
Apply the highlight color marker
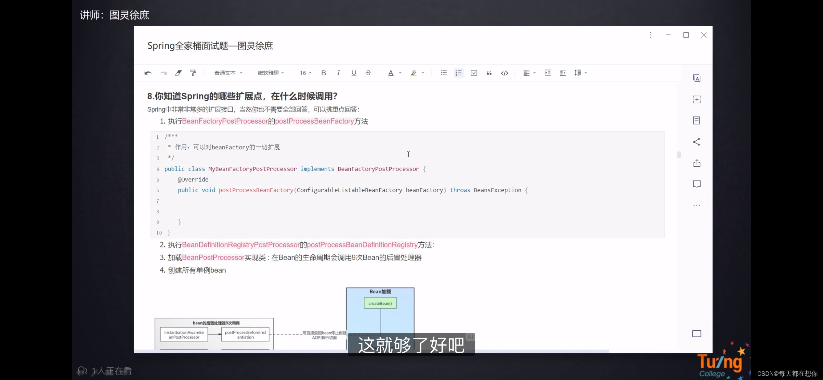click(413, 73)
